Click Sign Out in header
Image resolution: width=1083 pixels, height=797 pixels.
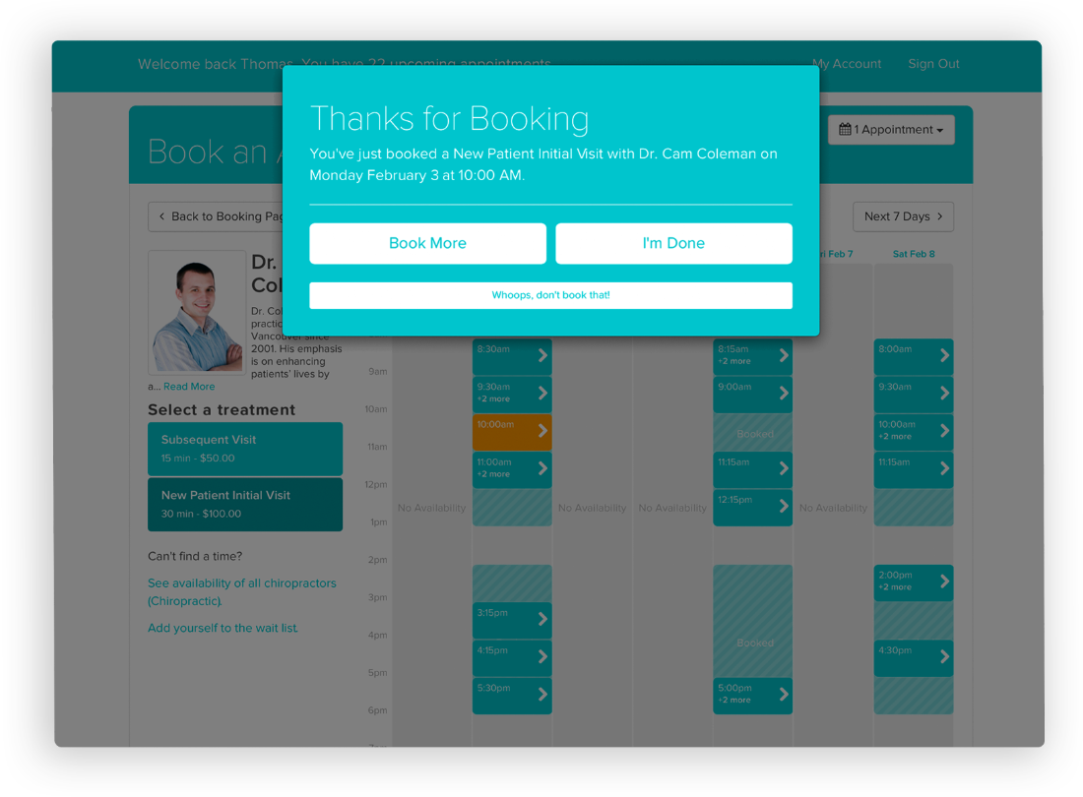pos(933,64)
